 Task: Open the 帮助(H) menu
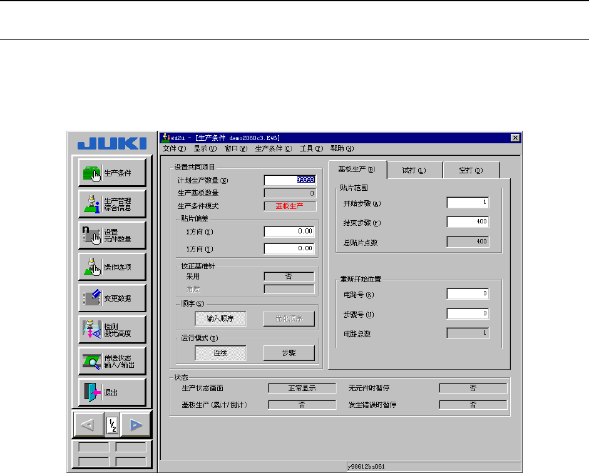click(x=342, y=149)
